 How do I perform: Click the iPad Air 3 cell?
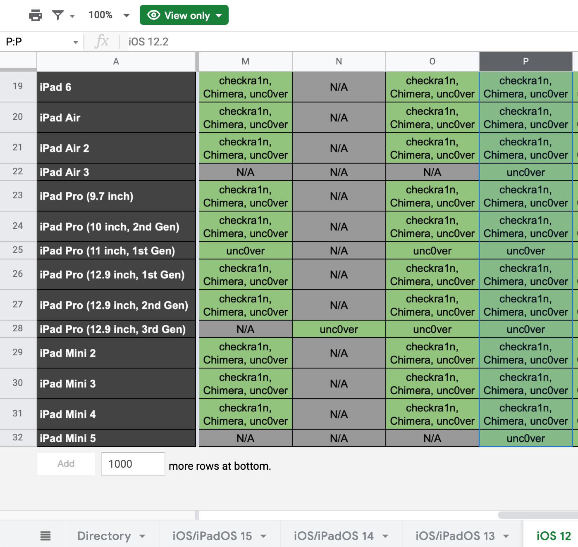point(116,172)
